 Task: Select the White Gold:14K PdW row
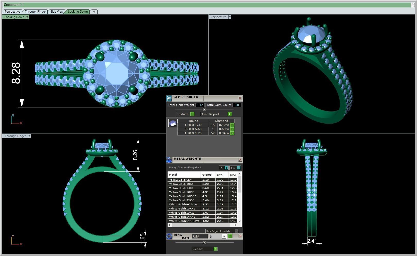point(203,221)
